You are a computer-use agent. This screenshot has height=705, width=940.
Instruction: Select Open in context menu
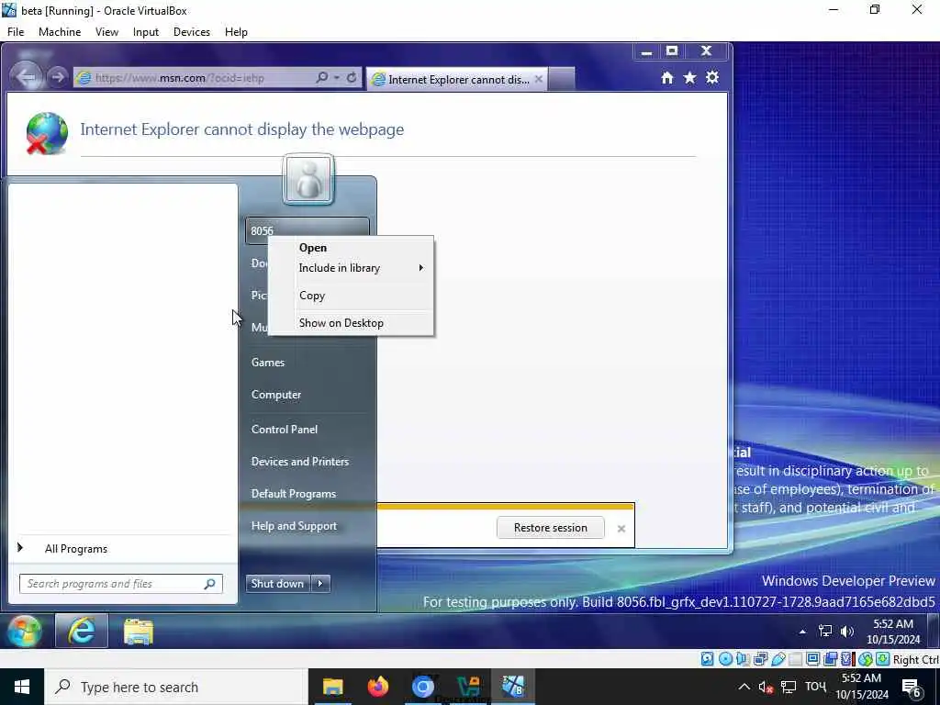click(351, 248)
